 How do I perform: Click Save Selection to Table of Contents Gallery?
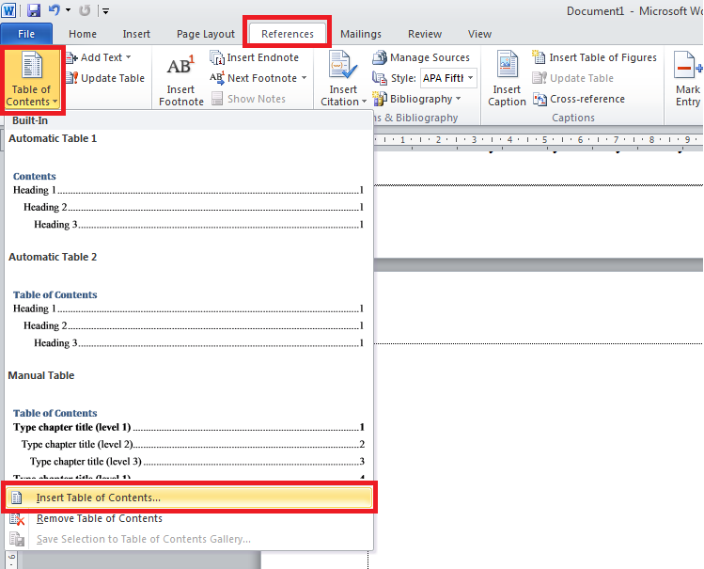coord(189,539)
